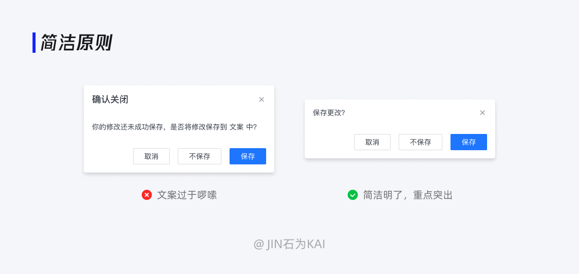Click the JIN石为KAI watermark text
Image resolution: width=579 pixels, height=274 pixels.
tap(296, 244)
